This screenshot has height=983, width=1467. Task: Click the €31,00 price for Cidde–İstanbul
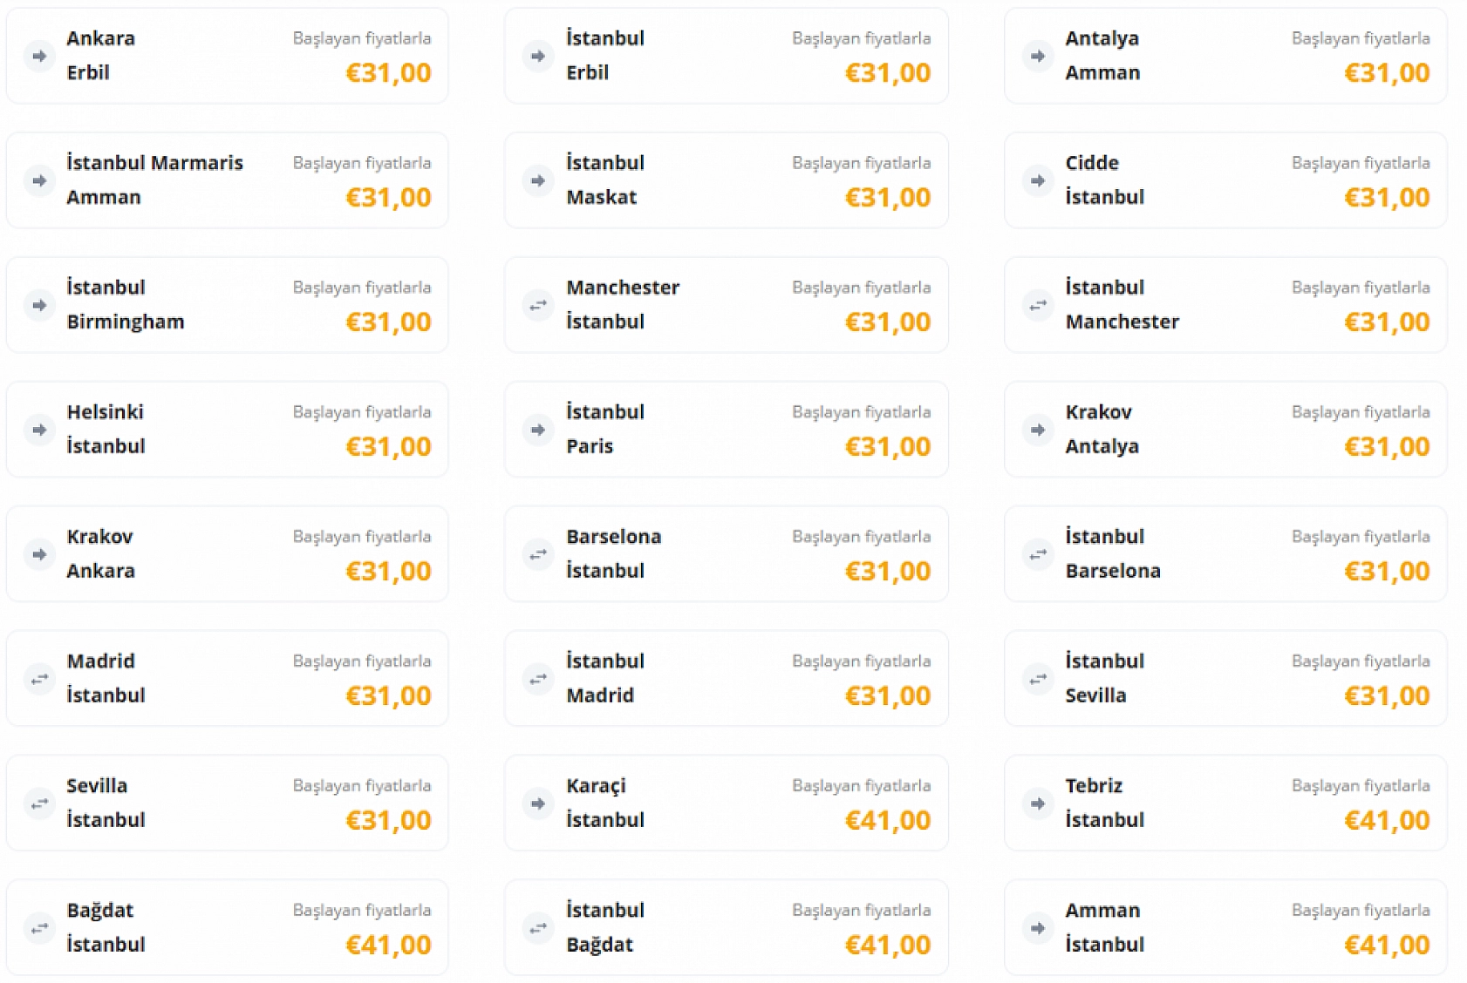pos(1387,198)
